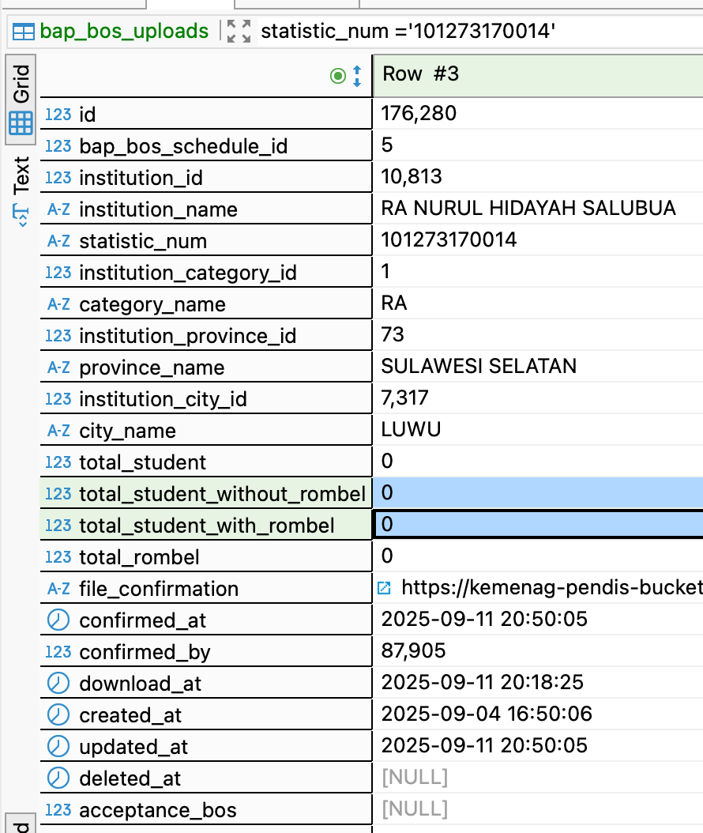Image resolution: width=703 pixels, height=833 pixels.
Task: Select the total_student_with_rombel value cell
Action: click(537, 525)
